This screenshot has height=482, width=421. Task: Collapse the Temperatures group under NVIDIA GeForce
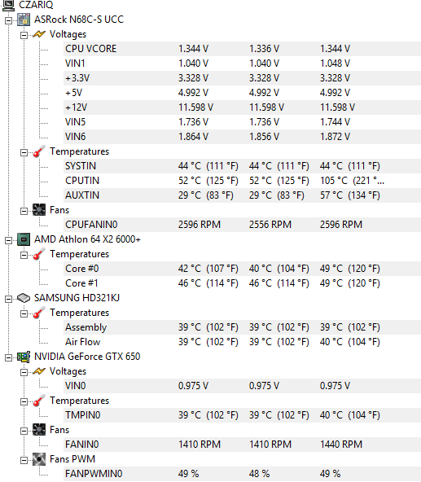pyautogui.click(x=24, y=401)
